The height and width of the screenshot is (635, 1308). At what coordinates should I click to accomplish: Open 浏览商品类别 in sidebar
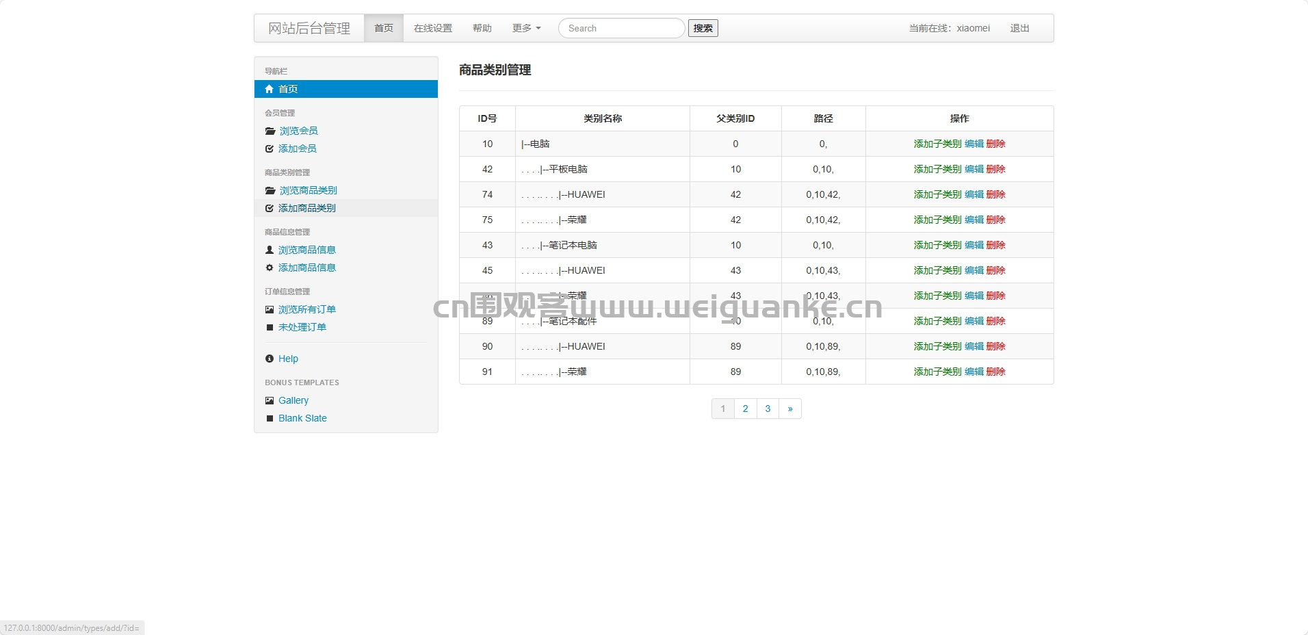309,190
